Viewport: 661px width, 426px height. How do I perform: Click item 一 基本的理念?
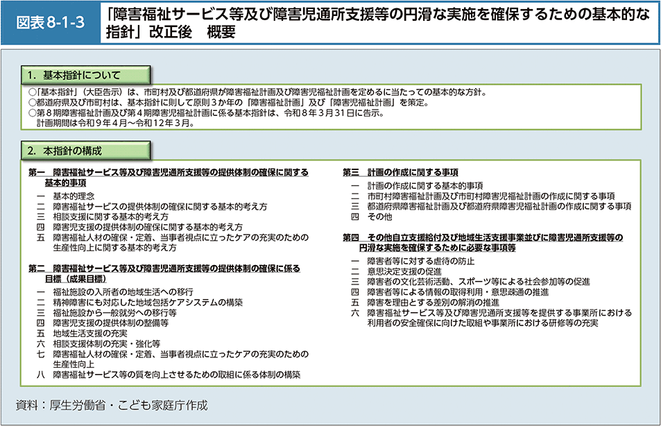coord(66,196)
